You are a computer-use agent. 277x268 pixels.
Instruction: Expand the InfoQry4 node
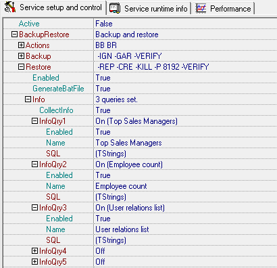coord(34,251)
